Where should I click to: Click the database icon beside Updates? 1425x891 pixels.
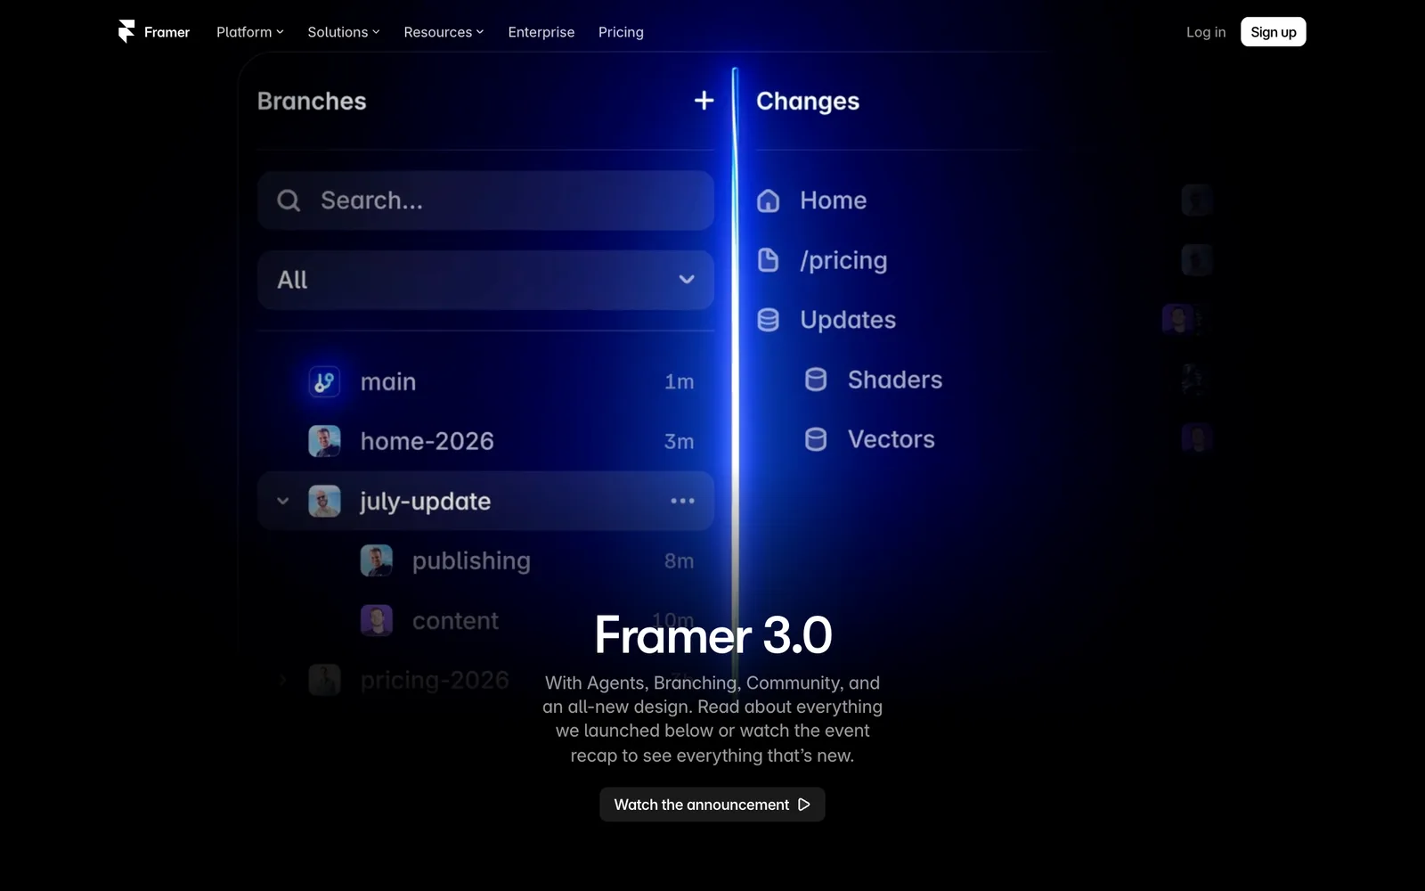tap(768, 320)
